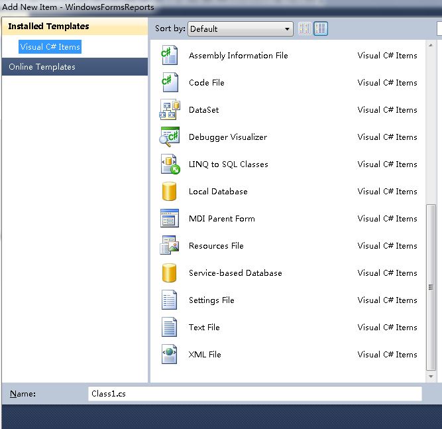Select the Resources File entry
The height and width of the screenshot is (429, 442).
(216, 246)
